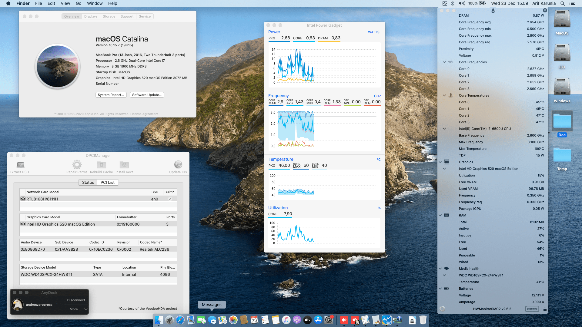Collapse the Core Frequencies section
582x327 pixels.
[x=444, y=62]
